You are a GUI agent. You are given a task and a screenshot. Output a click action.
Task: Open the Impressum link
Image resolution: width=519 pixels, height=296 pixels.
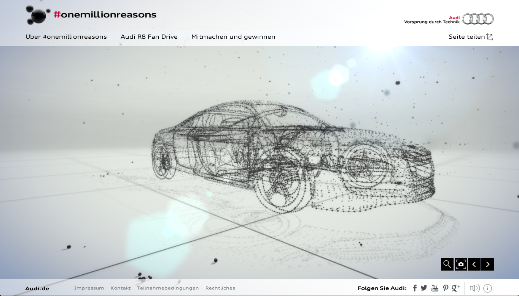(89, 288)
